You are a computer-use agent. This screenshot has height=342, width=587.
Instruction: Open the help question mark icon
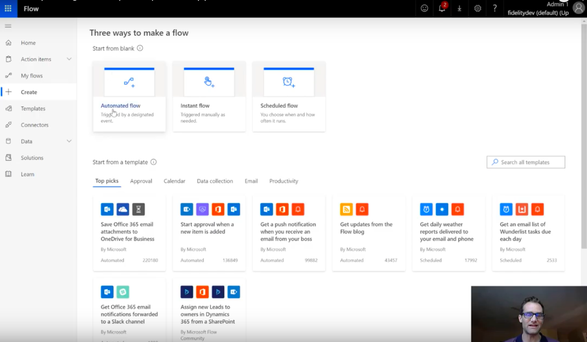[495, 8]
